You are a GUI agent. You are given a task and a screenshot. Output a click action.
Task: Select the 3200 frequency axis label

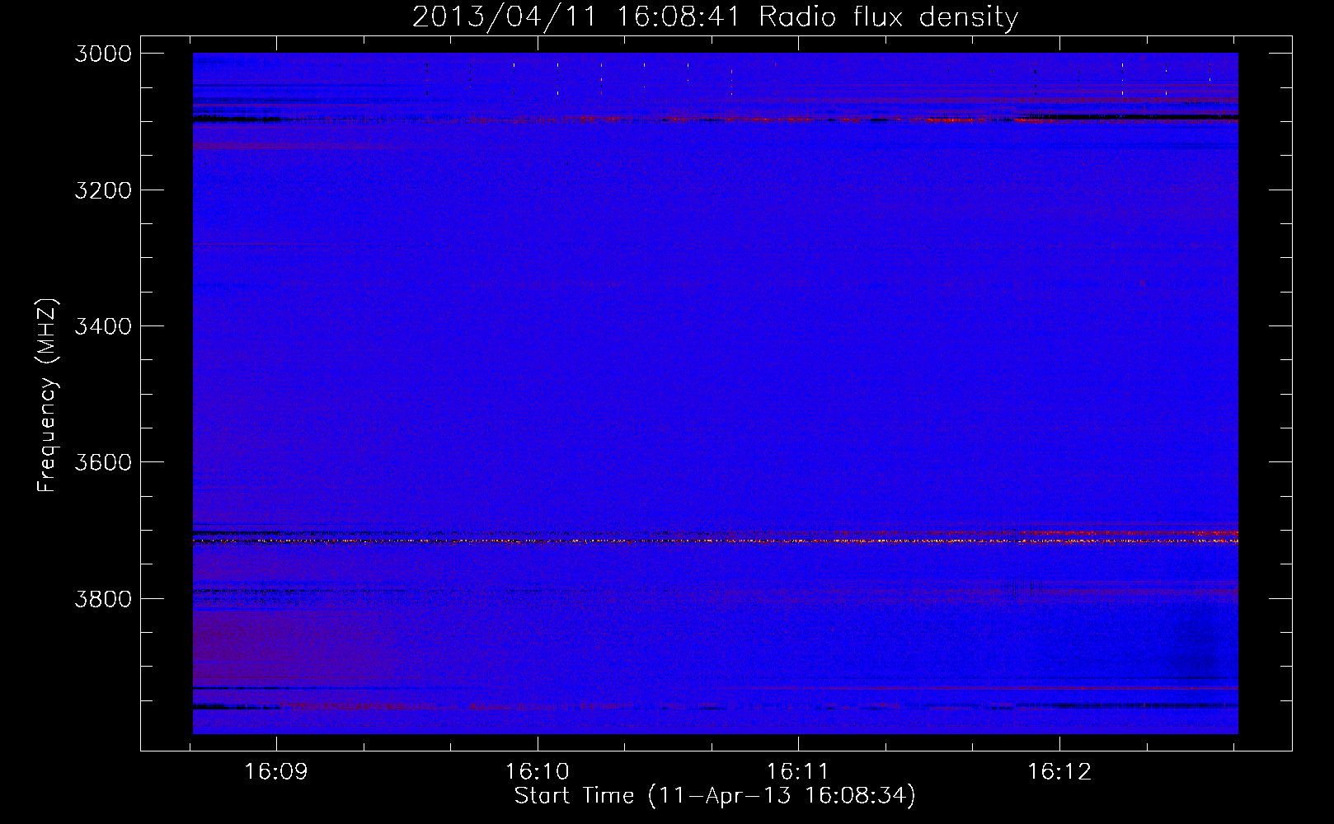point(103,190)
